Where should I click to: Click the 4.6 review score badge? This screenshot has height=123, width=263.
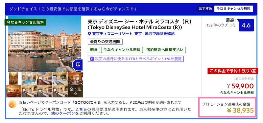pos(246,26)
